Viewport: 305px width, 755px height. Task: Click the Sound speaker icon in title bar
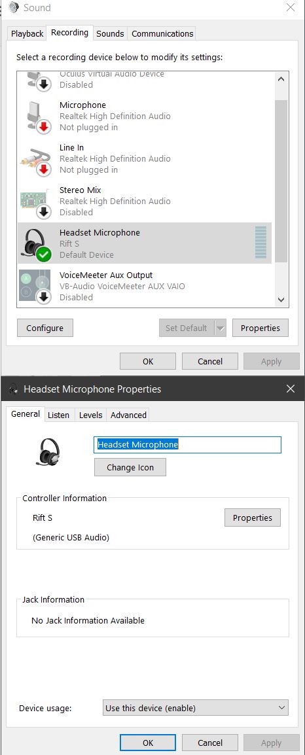14,8
